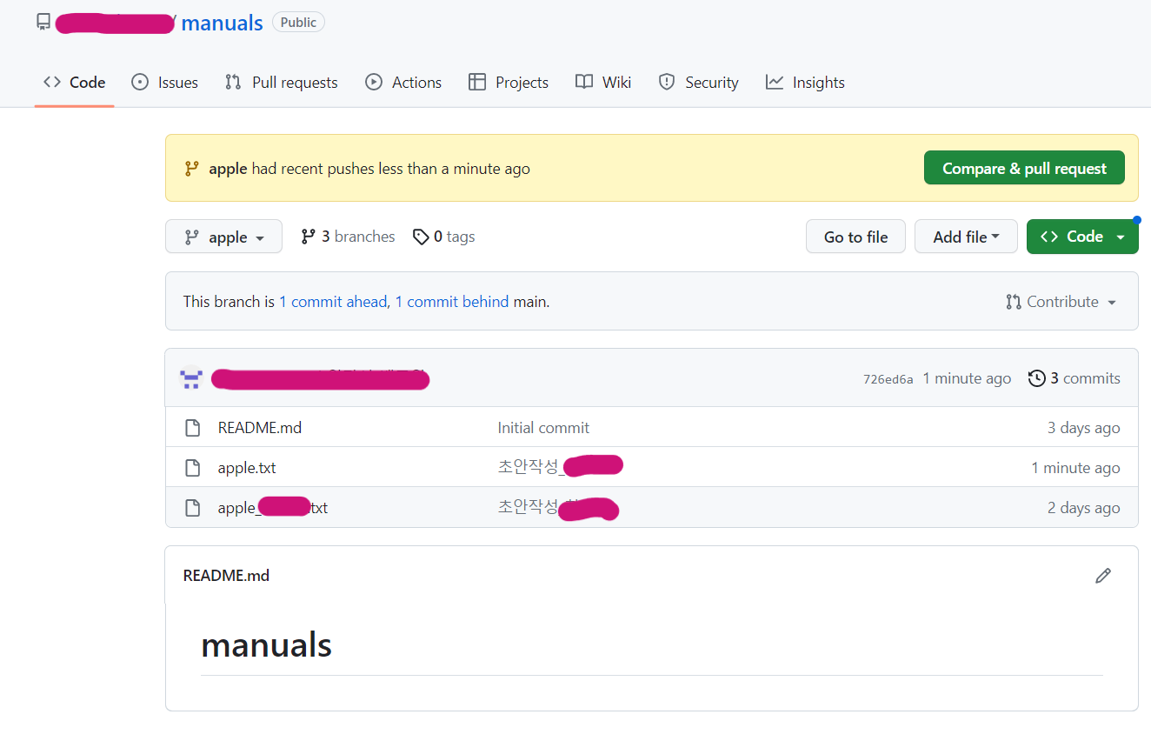The width and height of the screenshot is (1151, 741).
Task: Open commit hash 726ed6a
Action: click(x=888, y=379)
